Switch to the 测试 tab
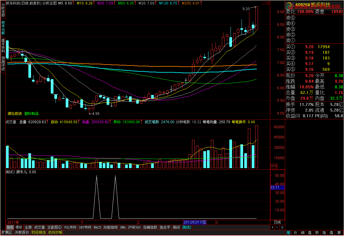The height and width of the screenshot is (236, 344). pyautogui.click(x=176, y=227)
